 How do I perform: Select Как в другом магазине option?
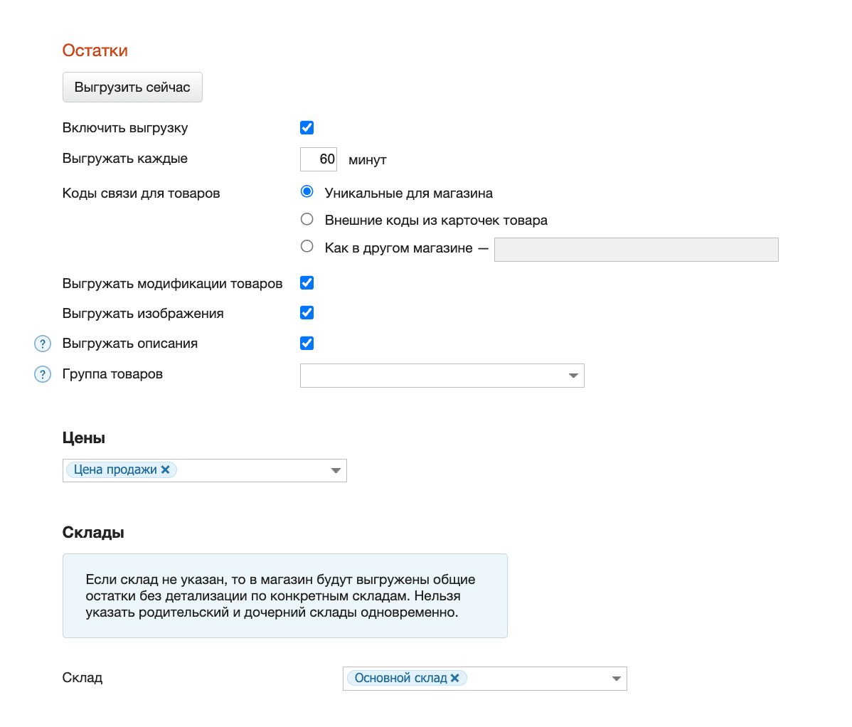point(307,246)
